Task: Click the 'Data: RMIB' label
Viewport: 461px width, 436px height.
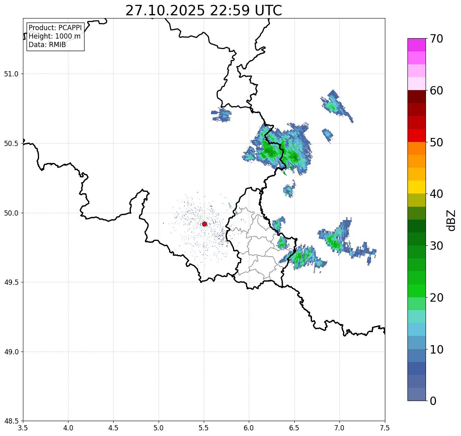Action: 47,45
